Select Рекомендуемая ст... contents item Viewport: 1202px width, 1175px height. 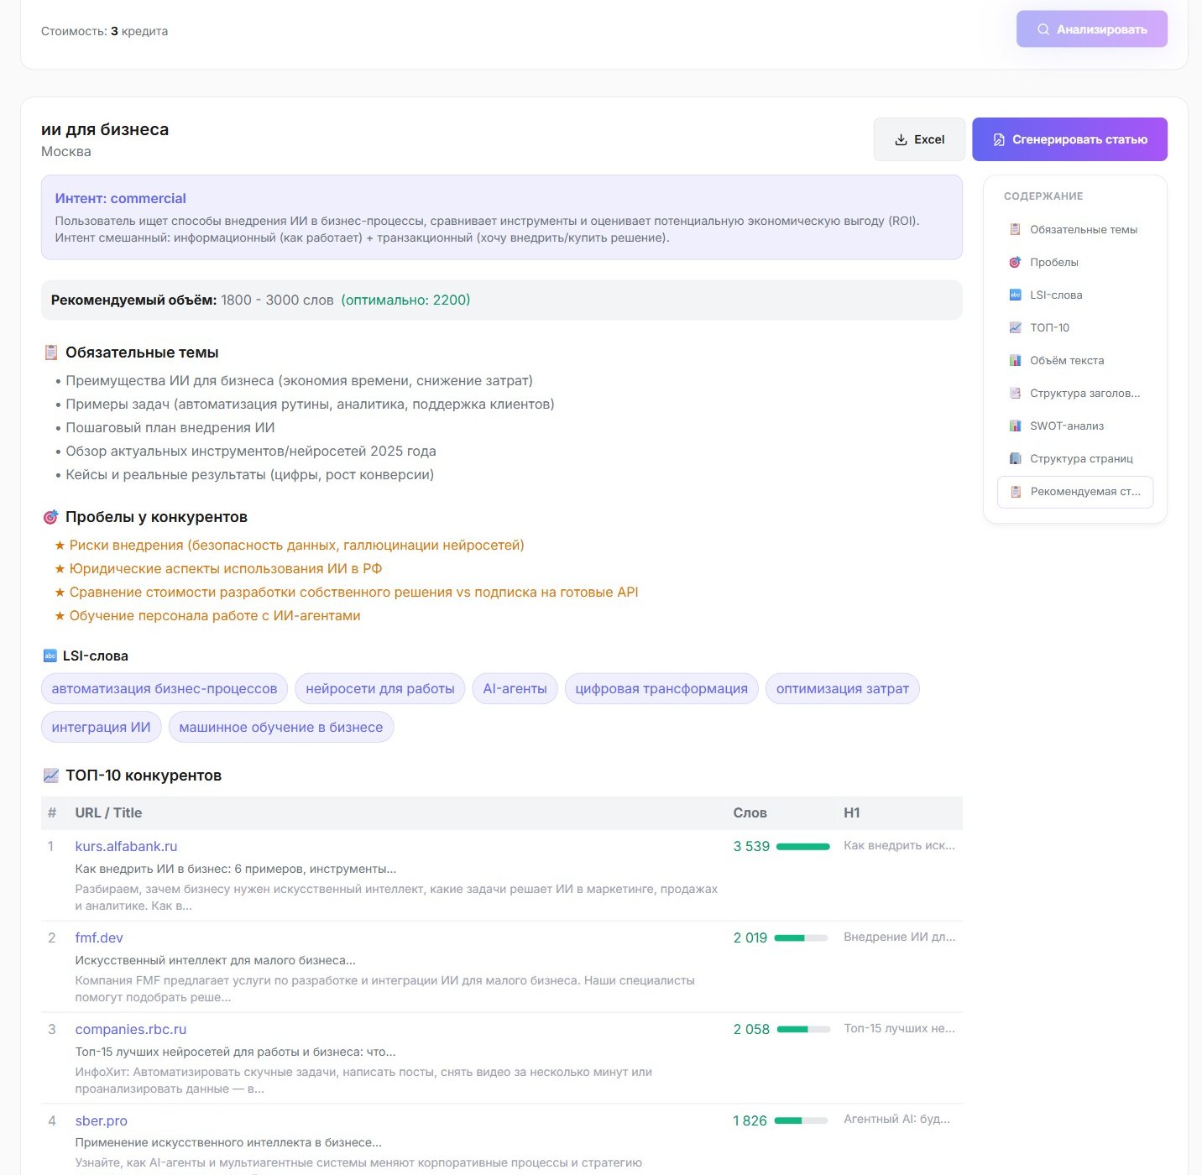click(1074, 492)
